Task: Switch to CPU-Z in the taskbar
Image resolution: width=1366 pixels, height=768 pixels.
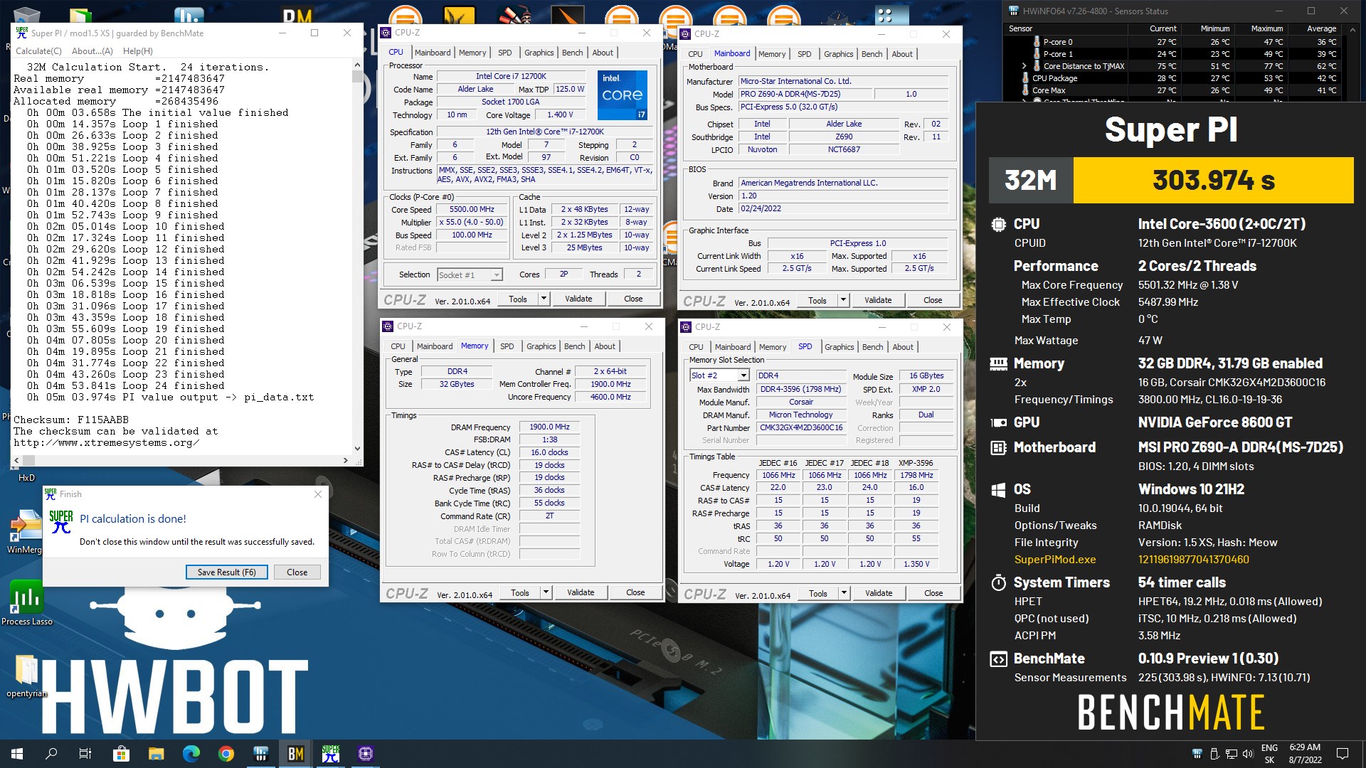Action: tap(365, 754)
